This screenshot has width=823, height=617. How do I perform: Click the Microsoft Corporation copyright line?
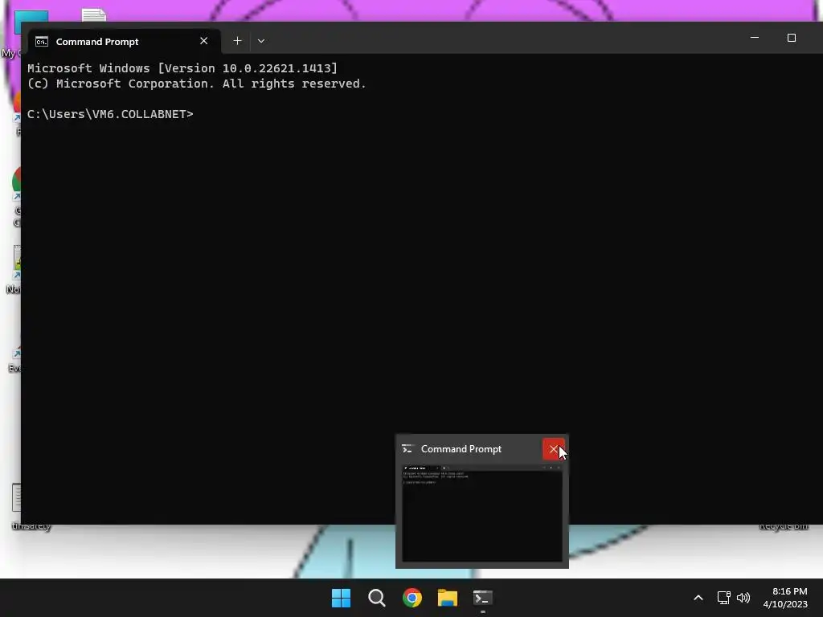197,84
